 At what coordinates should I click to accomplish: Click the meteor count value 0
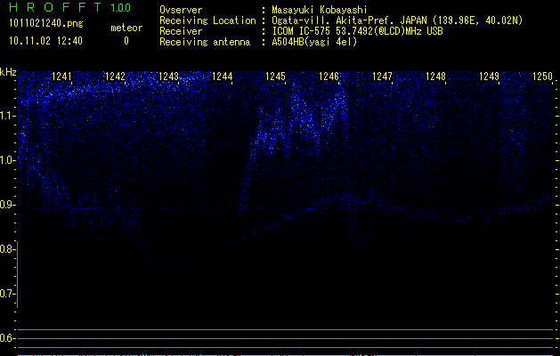(126, 41)
